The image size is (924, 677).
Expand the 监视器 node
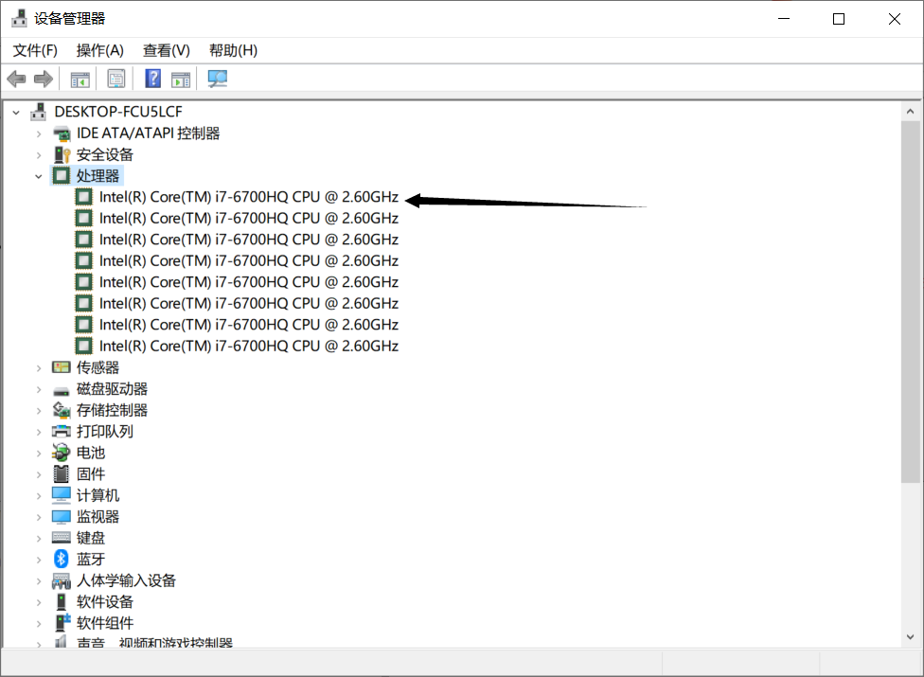[39, 517]
